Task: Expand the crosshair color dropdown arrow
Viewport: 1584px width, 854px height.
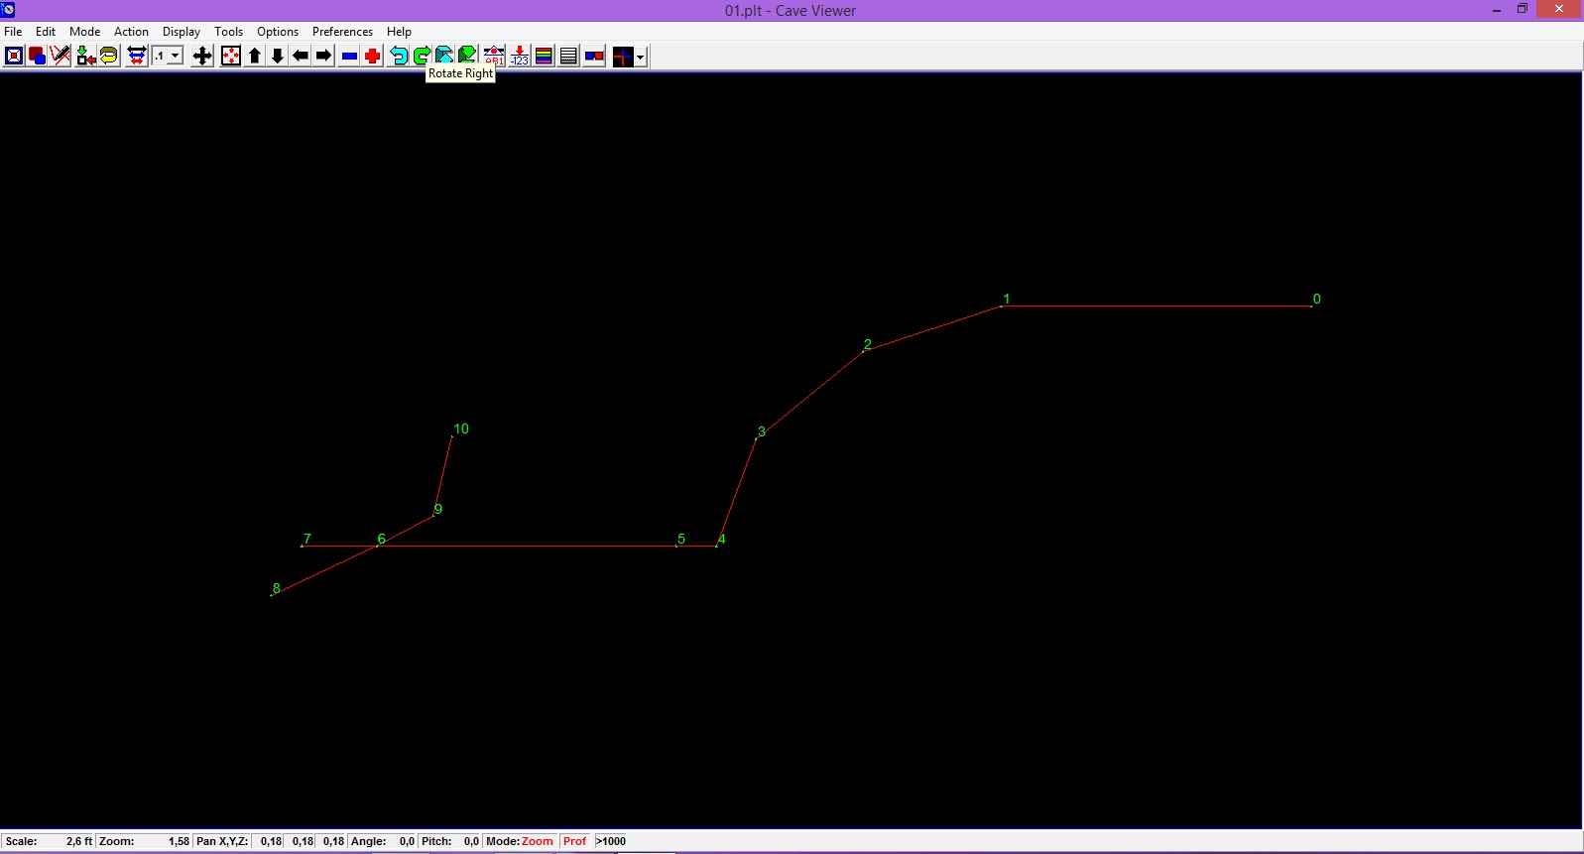Action: [x=641, y=57]
